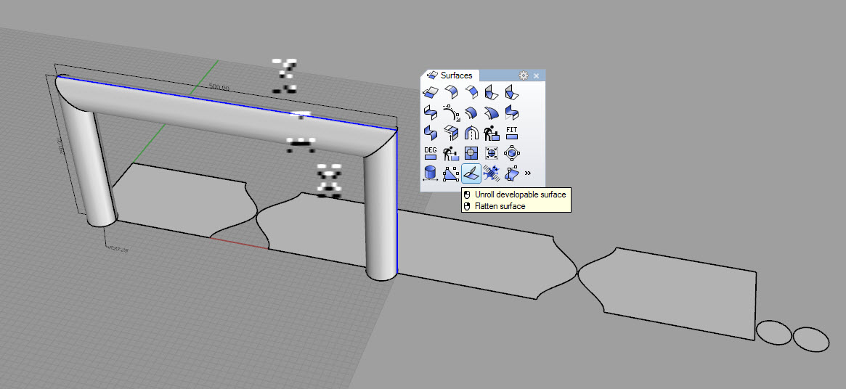Select the Connect surfaces tool
This screenshot has width=846, height=389.
coord(450,133)
